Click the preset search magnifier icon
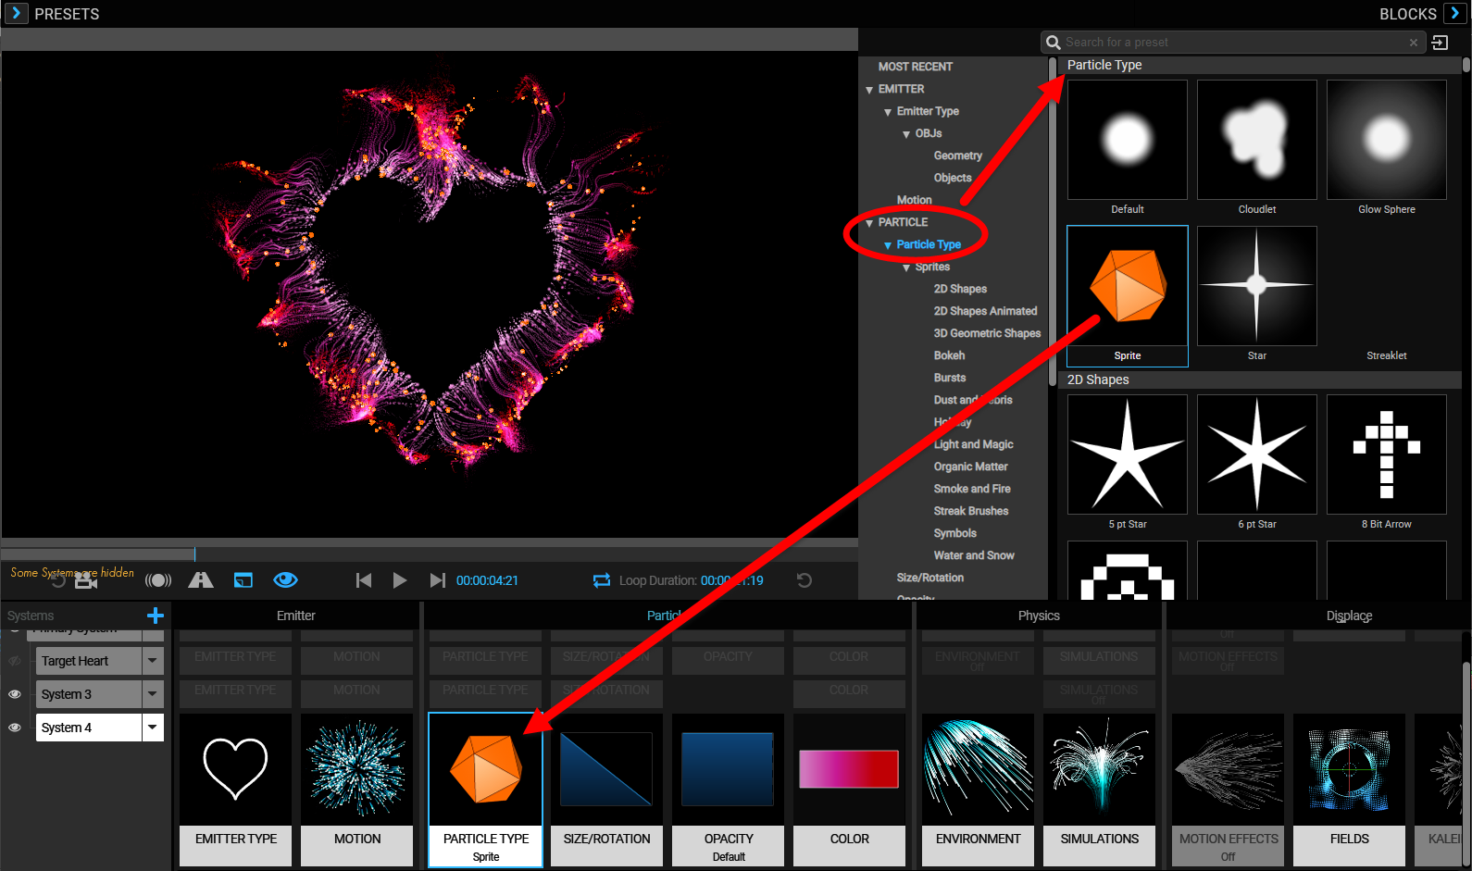Viewport: 1472px width, 871px height. (x=1053, y=42)
